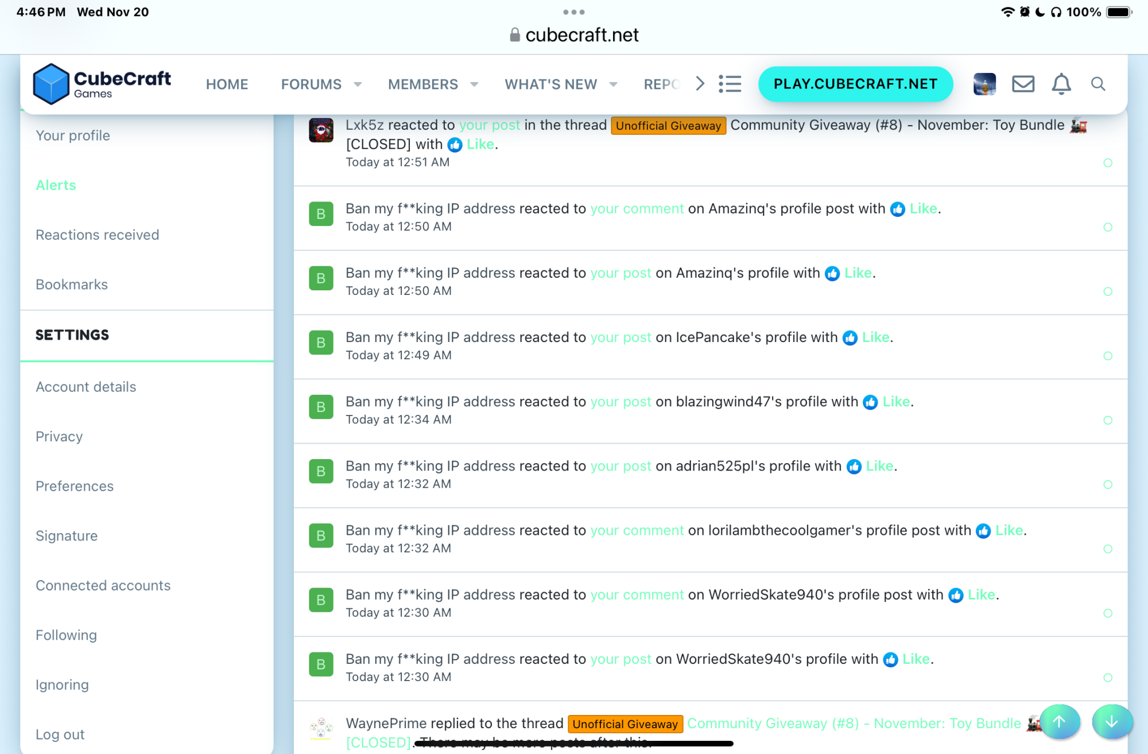Click the CubeCraft Games cube logo
The image size is (1148, 754).
coord(51,84)
